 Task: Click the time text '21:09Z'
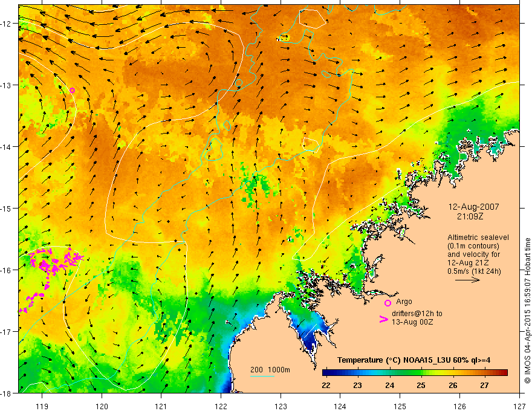(470, 216)
